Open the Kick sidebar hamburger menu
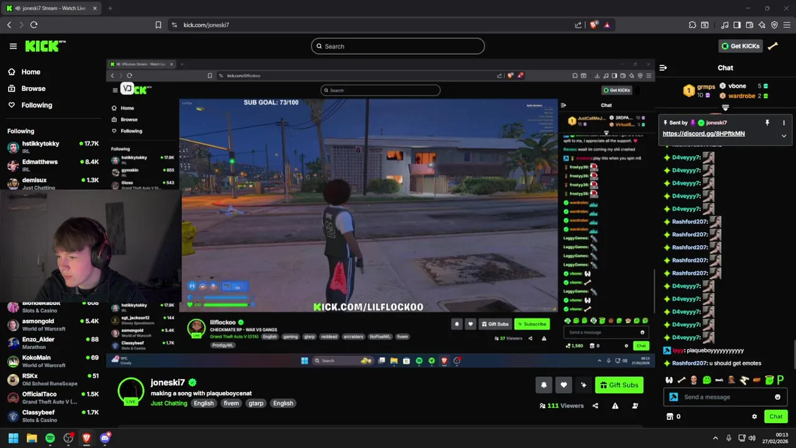796x448 pixels. 13,46
